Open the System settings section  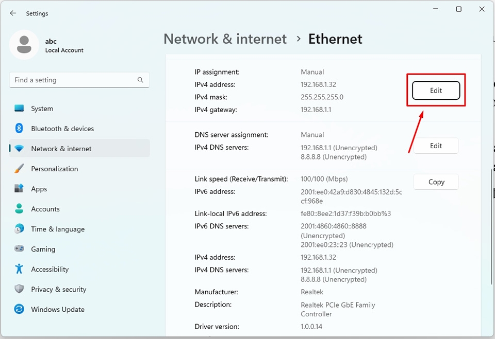point(41,109)
